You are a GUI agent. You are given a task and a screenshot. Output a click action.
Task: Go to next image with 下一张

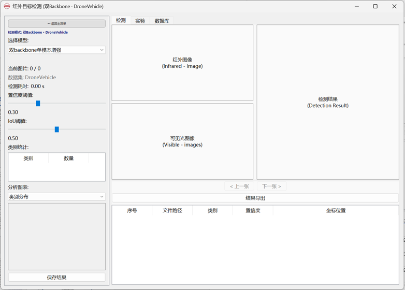pos(271,186)
